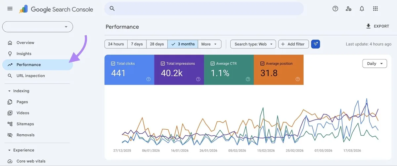
Task: Go to Removals under Indexing
Action: [38, 135]
